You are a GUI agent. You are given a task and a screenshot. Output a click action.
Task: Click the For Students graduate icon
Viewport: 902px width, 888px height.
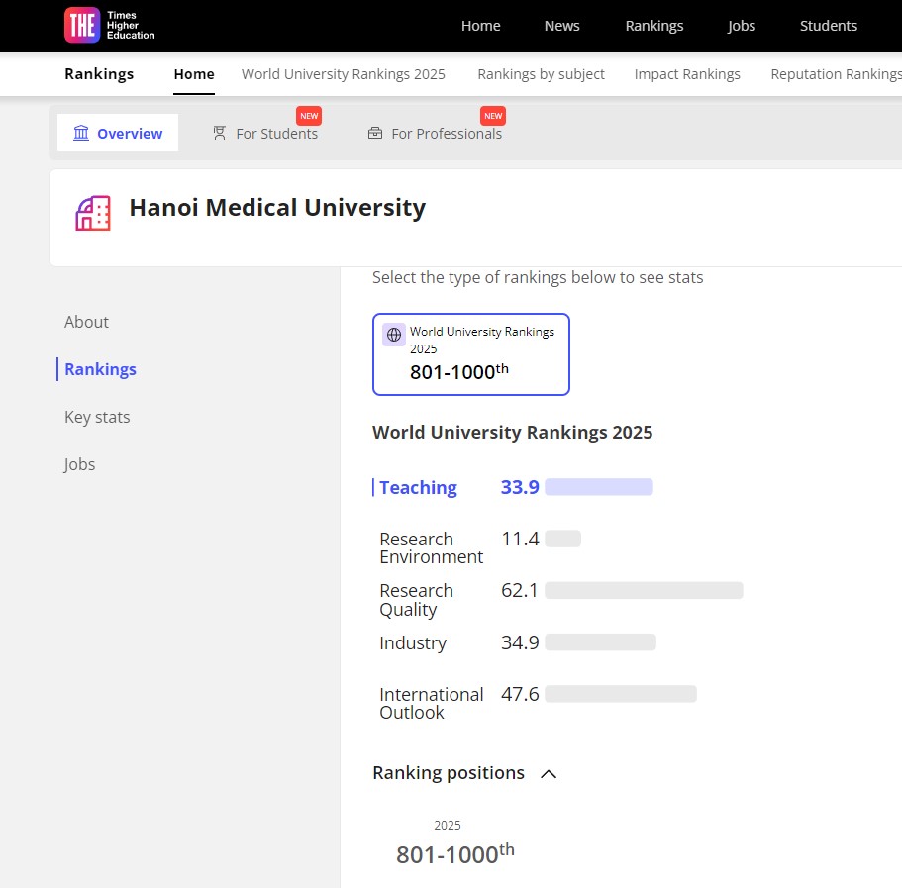coord(219,133)
